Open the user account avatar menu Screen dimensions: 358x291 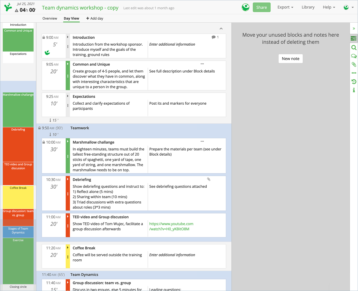[x=348, y=7]
